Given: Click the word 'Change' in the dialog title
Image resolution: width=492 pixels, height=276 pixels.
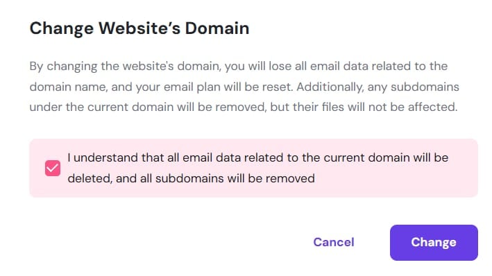Looking at the screenshot, I should pyautogui.click(x=62, y=29).
